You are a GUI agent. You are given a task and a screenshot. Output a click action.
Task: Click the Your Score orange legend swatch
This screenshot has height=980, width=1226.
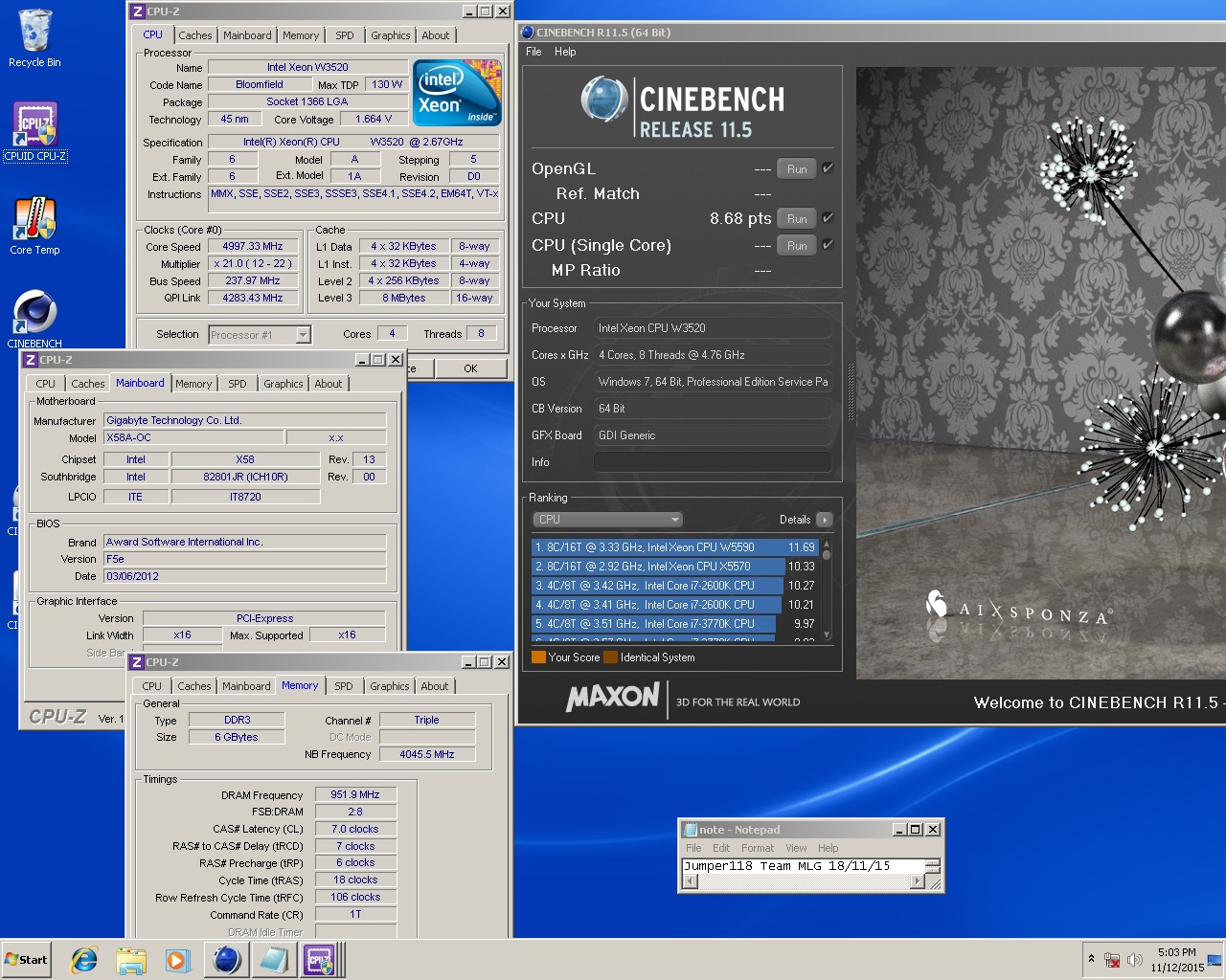pos(538,657)
